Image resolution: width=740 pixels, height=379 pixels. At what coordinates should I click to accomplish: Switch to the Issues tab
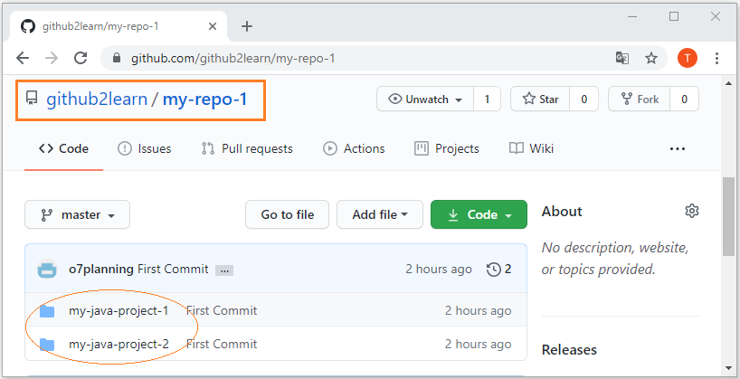(x=144, y=149)
